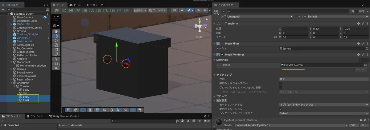The height and width of the screenshot is (130, 370).
Task: Toggle the game object active checkbox
Action: click(x=224, y=11)
